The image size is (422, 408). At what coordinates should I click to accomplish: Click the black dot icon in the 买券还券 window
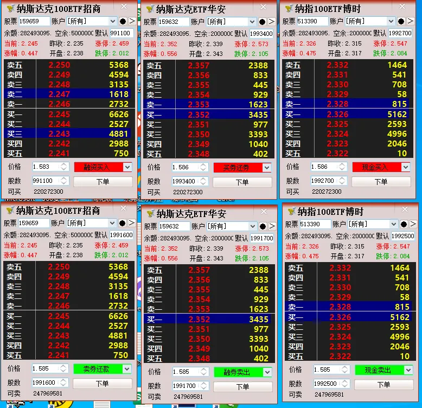click(262, 22)
